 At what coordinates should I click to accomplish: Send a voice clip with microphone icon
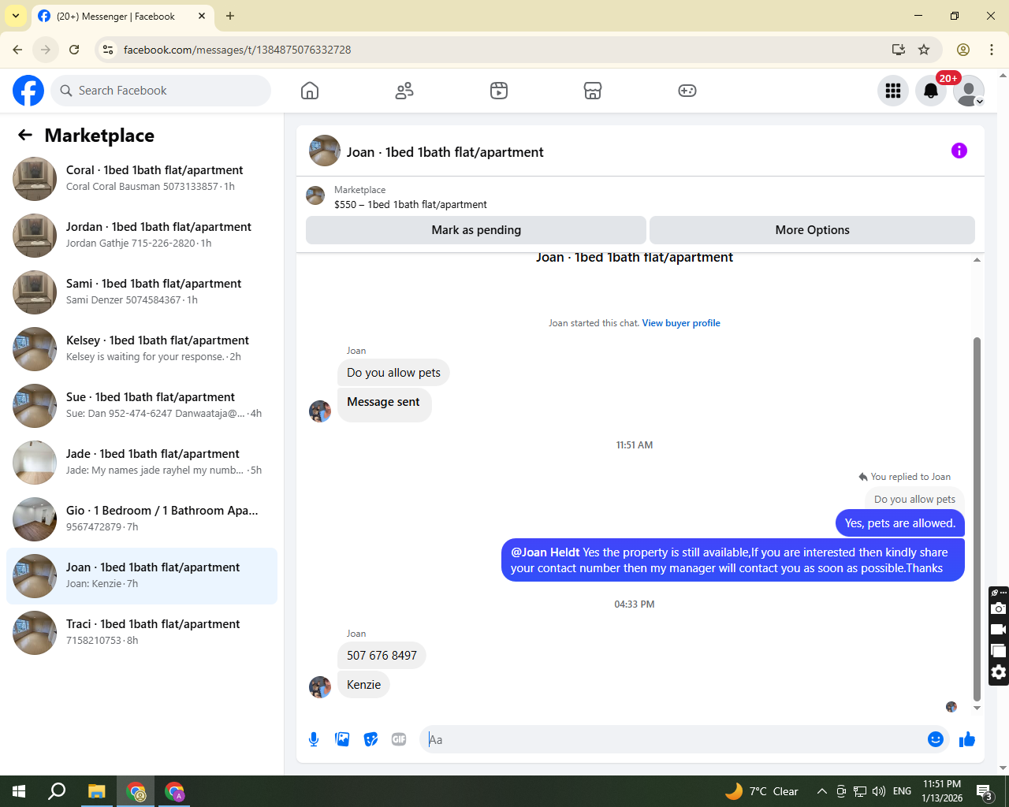[x=314, y=739]
